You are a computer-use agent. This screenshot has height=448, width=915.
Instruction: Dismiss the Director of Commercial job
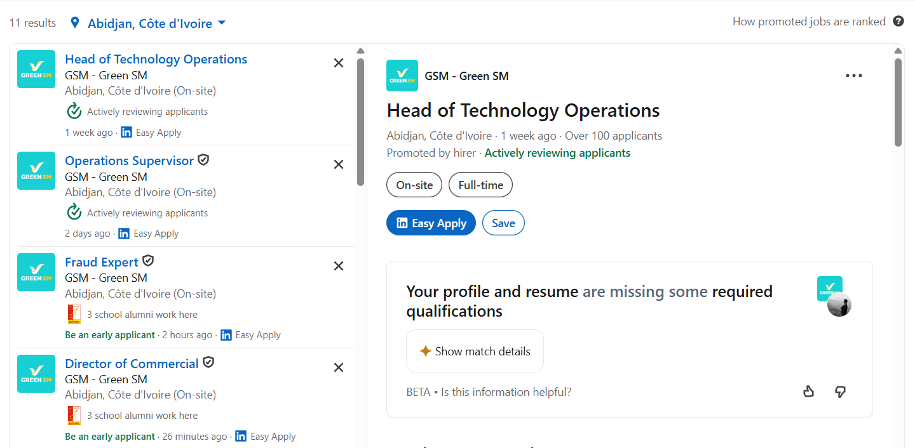pyautogui.click(x=339, y=367)
